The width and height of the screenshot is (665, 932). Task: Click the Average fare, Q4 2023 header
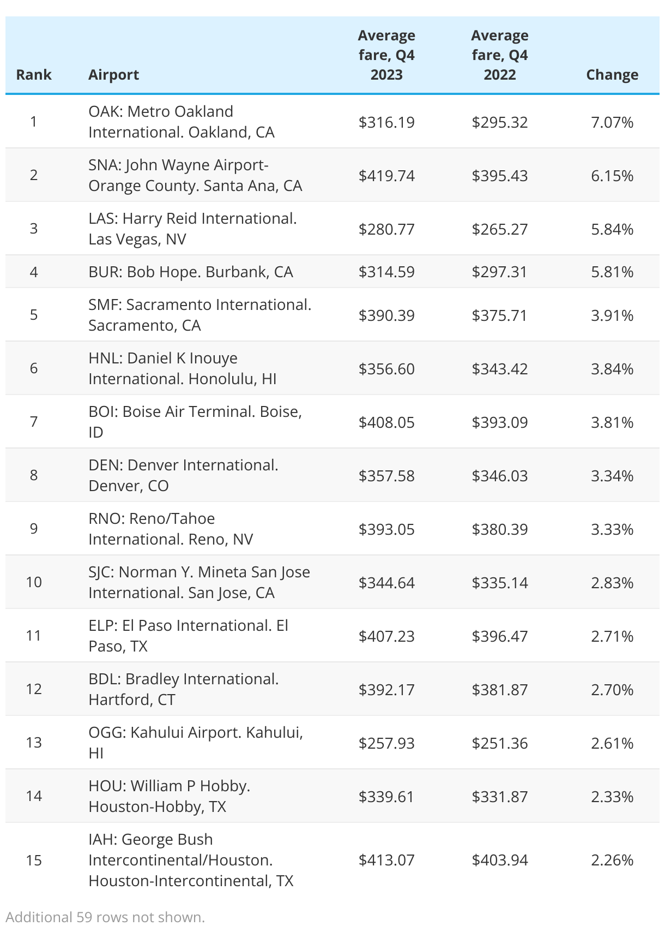pos(386,55)
